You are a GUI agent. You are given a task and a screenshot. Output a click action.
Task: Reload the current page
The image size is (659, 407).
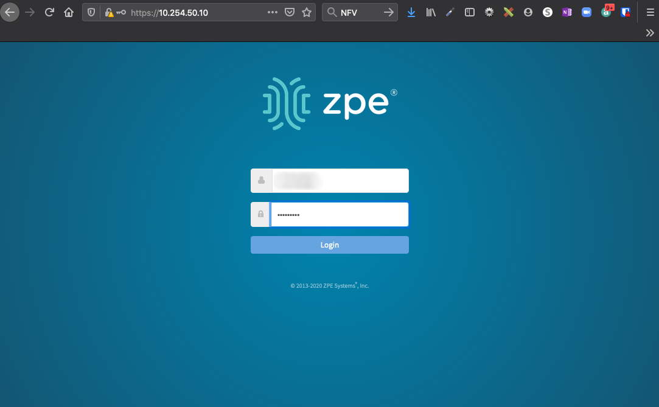pos(49,12)
